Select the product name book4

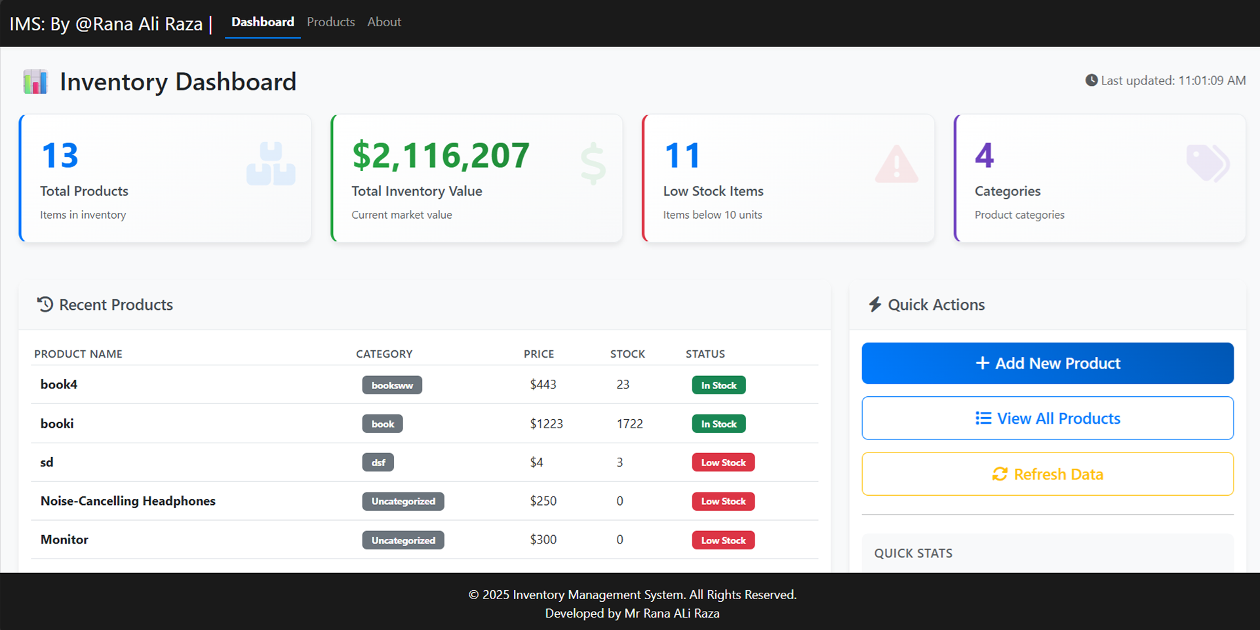pos(58,384)
